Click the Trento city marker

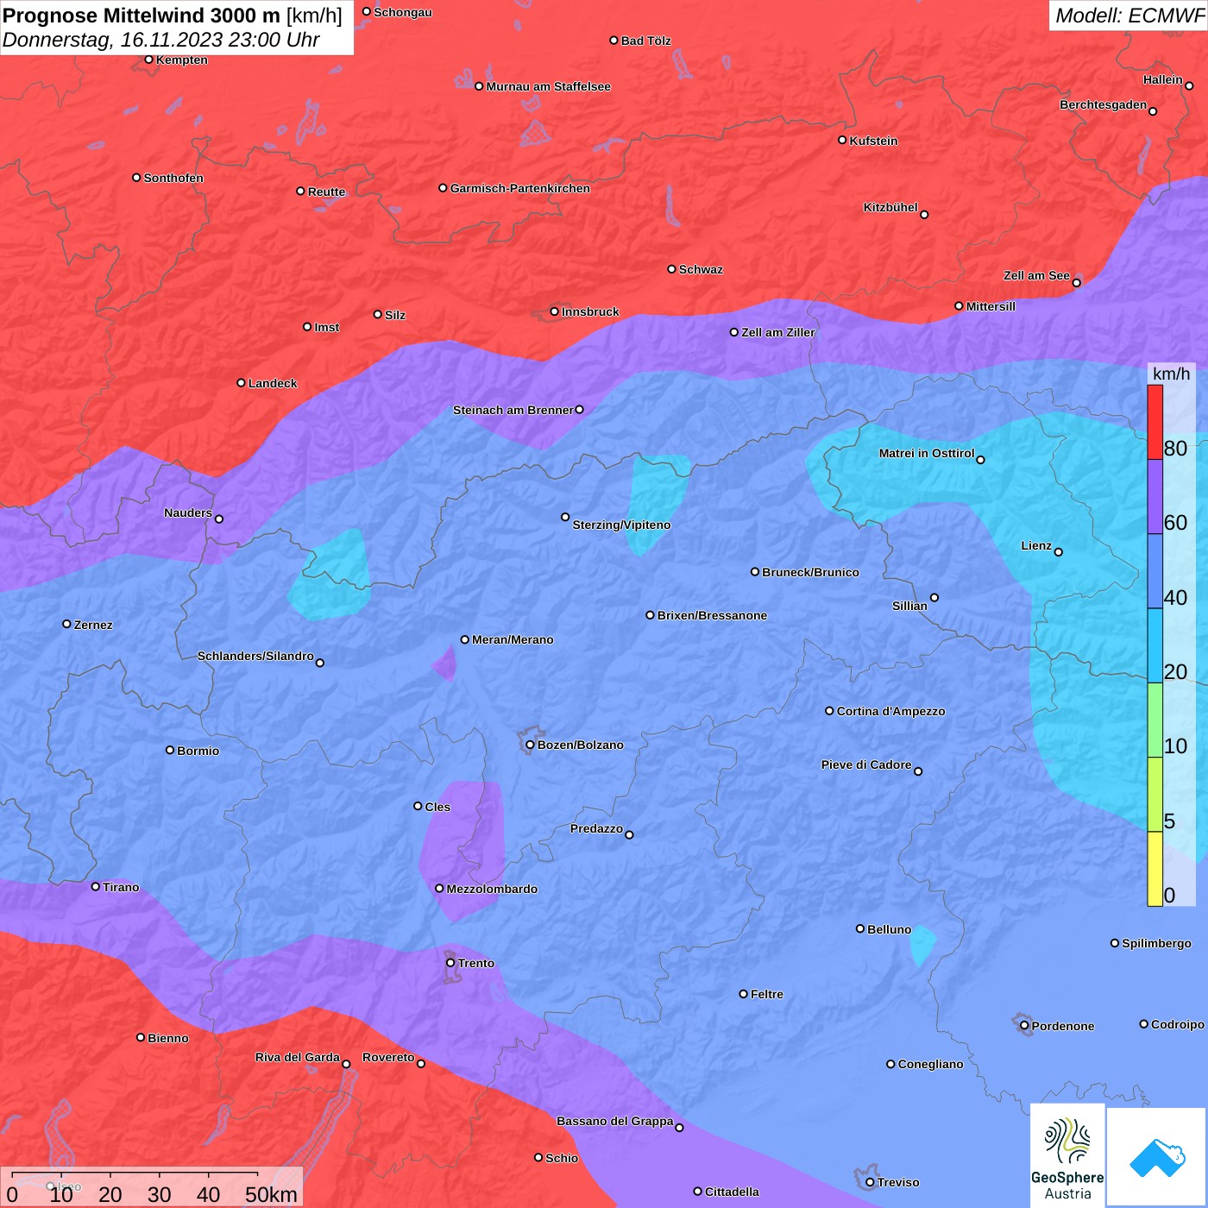click(x=450, y=963)
